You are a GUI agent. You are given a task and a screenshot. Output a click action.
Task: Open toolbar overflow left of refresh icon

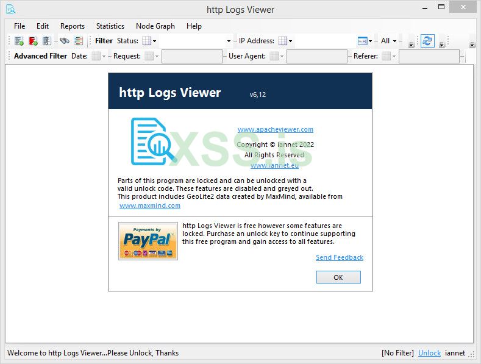tap(412, 45)
